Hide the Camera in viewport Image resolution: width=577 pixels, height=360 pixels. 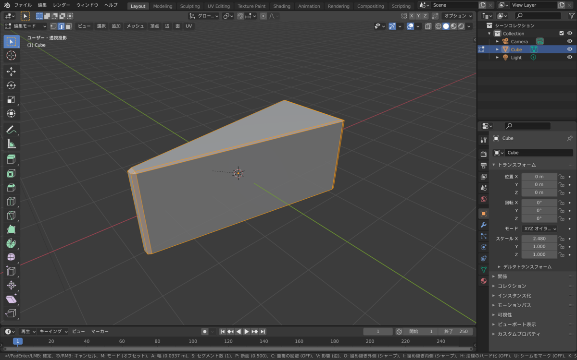tap(570, 41)
